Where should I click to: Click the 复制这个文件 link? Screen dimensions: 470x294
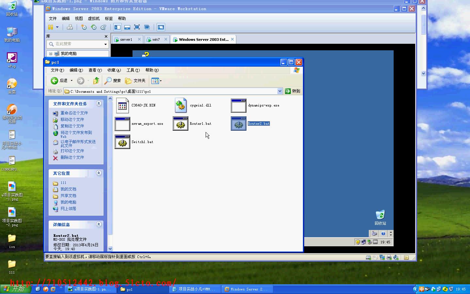(x=72, y=126)
